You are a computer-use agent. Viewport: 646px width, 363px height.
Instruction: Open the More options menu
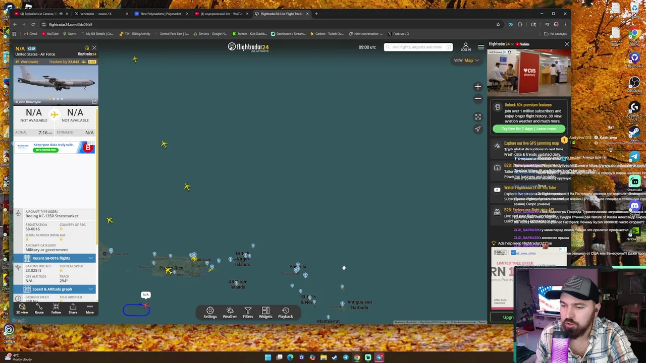pos(89,309)
